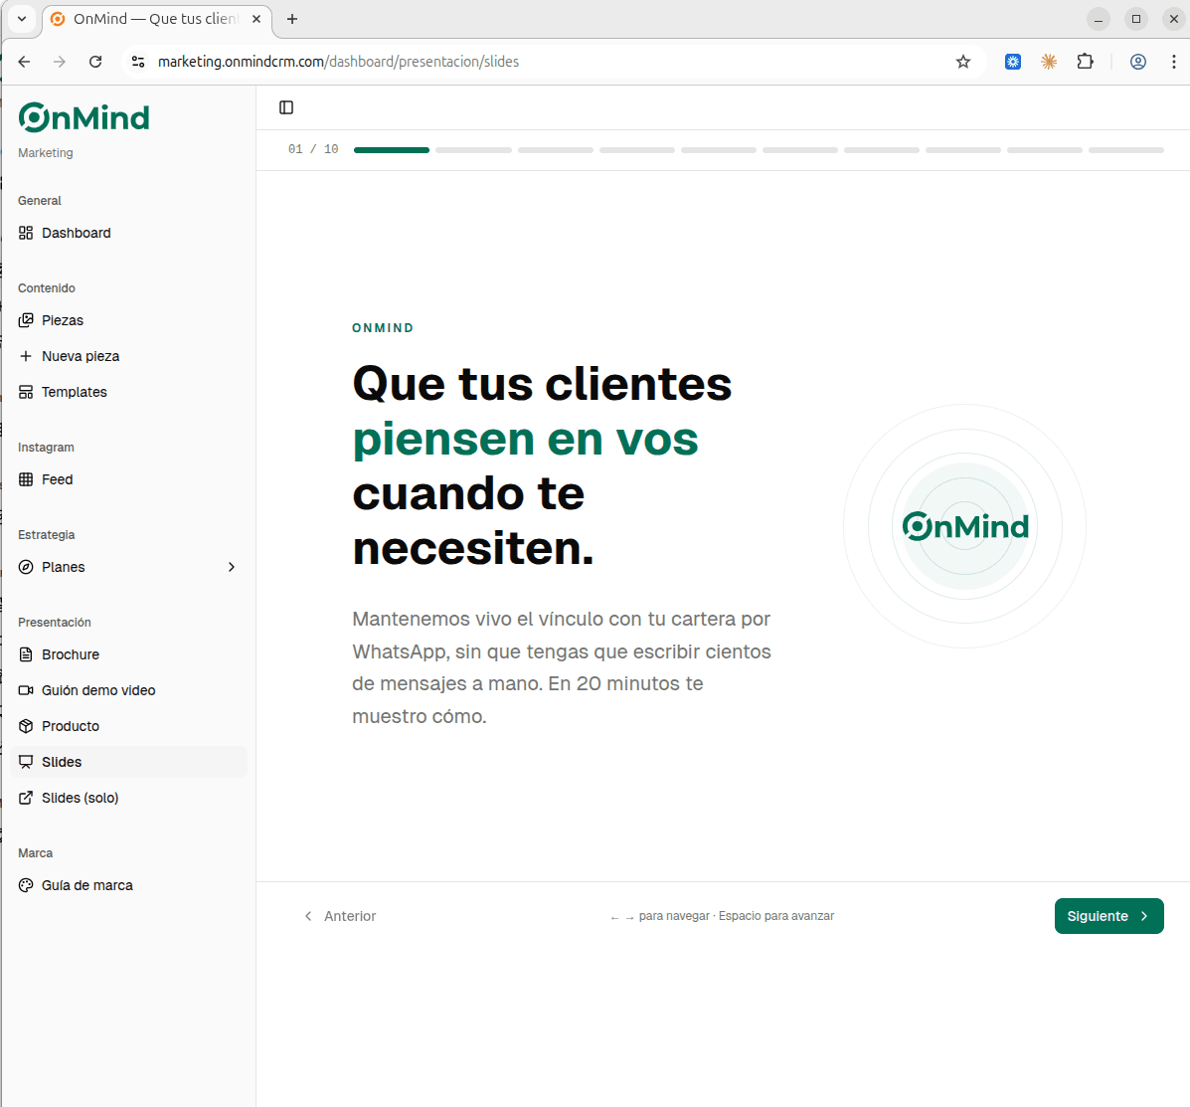
Task: Click the Planes compass icon
Action: pyautogui.click(x=26, y=567)
